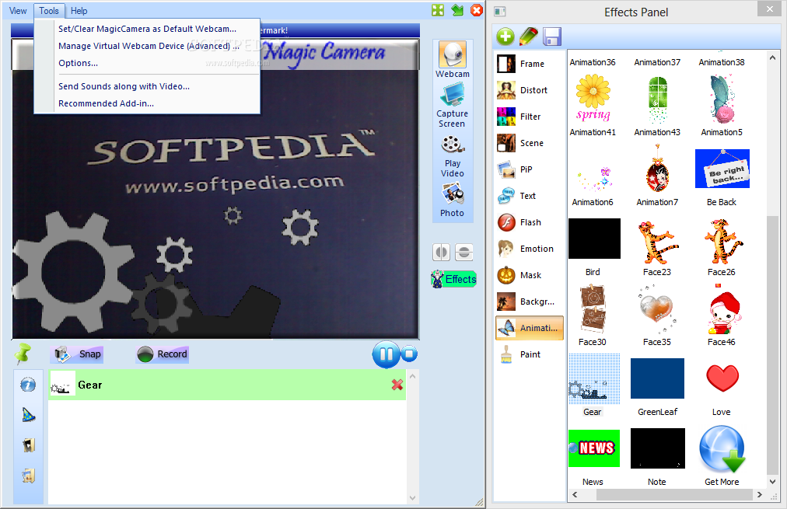
Task: Pause the video preview
Action: click(x=386, y=354)
